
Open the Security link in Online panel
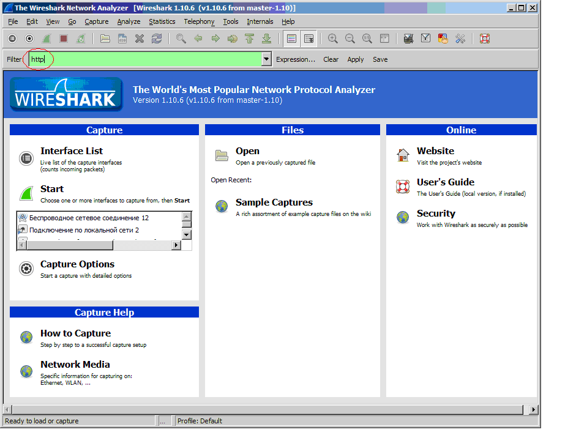(436, 214)
